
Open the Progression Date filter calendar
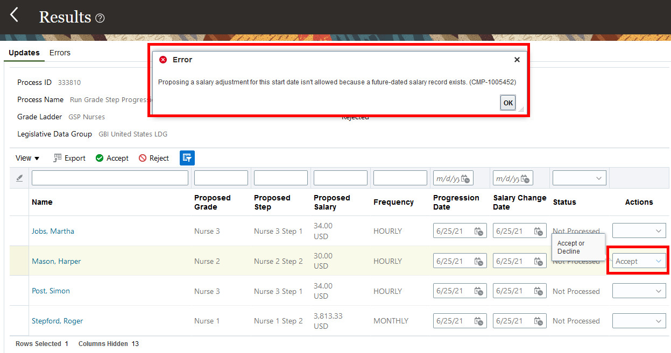466,178
